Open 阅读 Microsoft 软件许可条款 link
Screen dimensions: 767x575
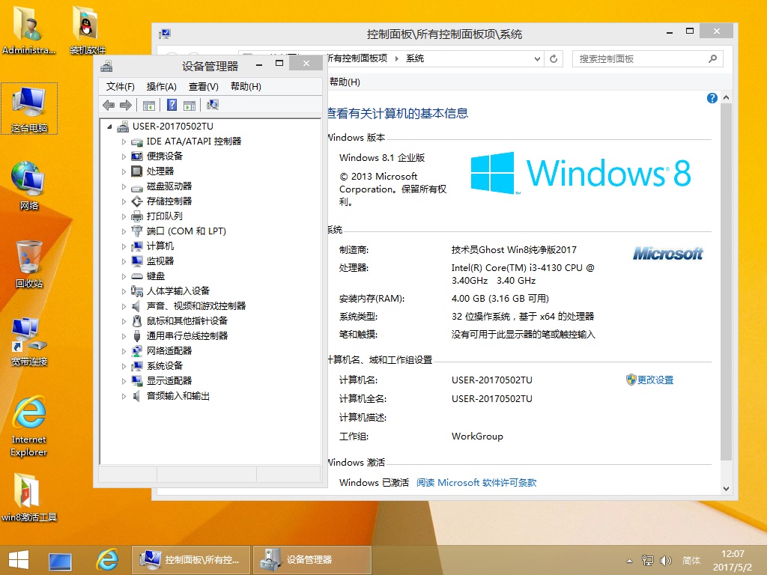point(476,483)
